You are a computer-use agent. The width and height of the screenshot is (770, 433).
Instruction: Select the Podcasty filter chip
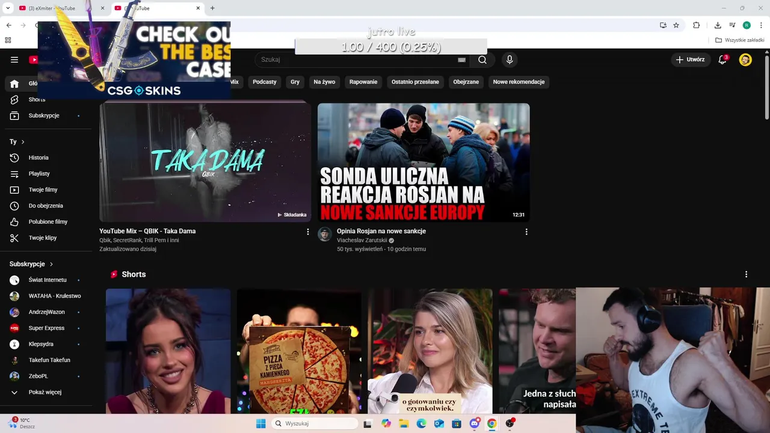tap(265, 82)
